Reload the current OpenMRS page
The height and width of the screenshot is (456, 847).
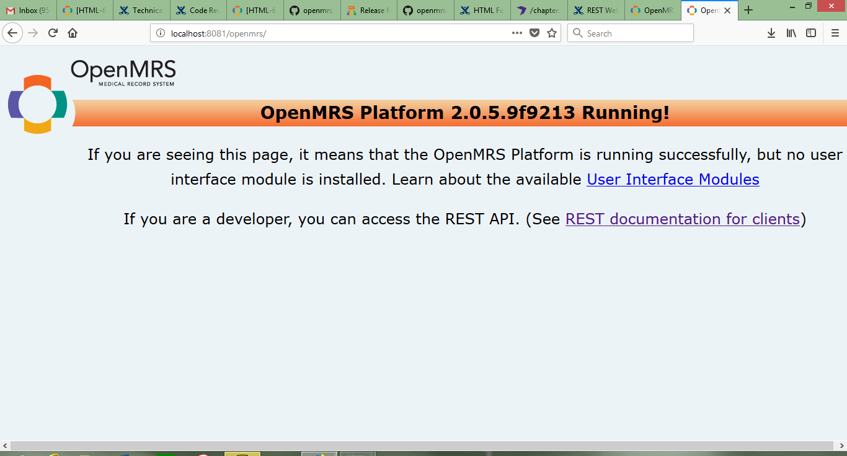[53, 33]
